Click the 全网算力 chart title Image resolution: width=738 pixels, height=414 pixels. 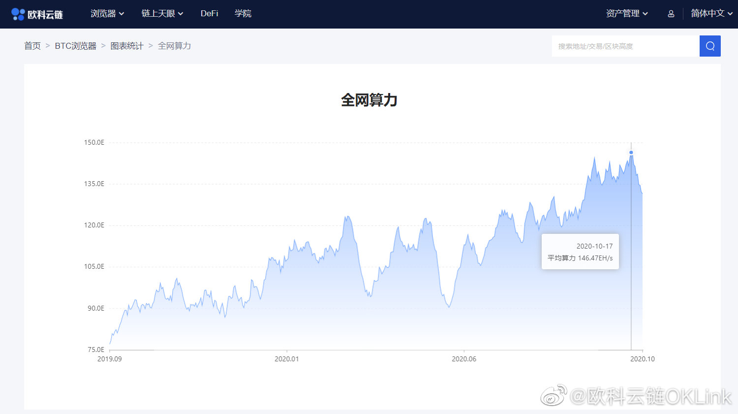tap(369, 100)
